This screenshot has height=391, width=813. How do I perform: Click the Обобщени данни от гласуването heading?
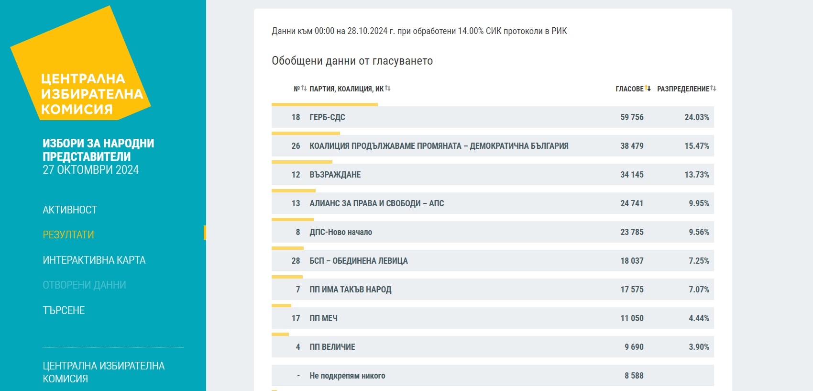(352, 61)
